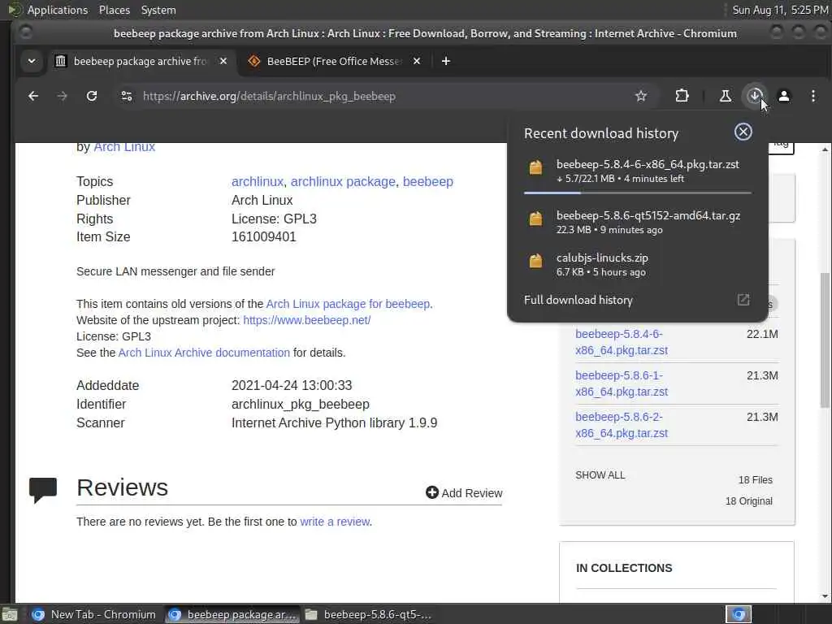Open the tab search dropdown arrow
This screenshot has height=624, width=832.
click(x=32, y=61)
